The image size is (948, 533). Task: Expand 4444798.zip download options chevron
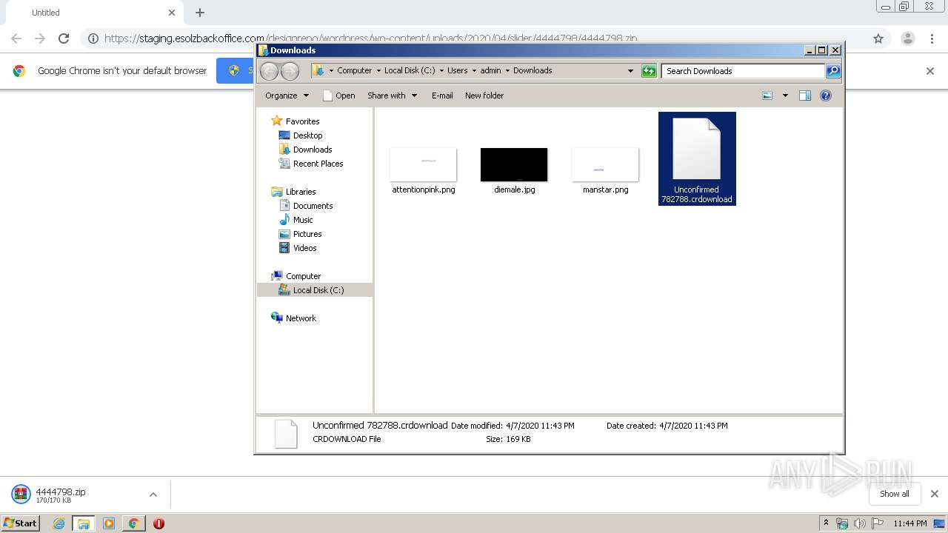pos(153,495)
